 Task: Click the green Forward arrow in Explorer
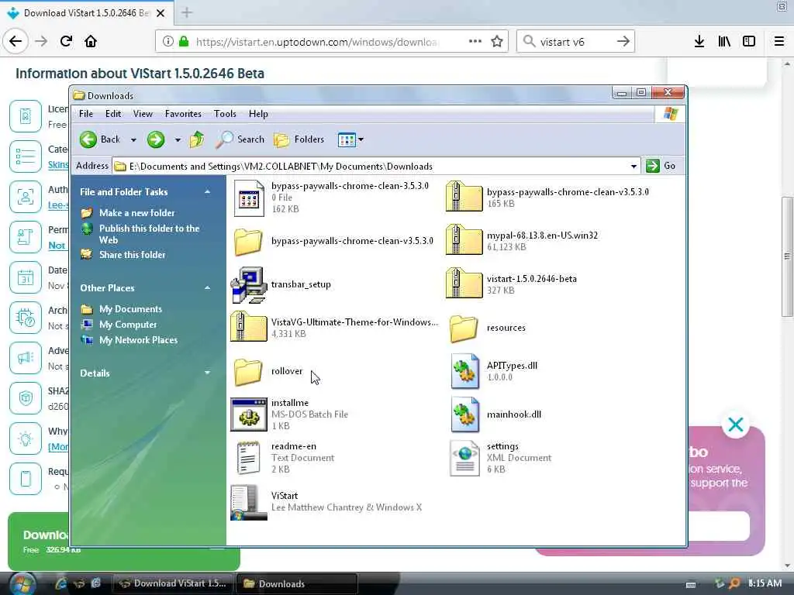155,139
